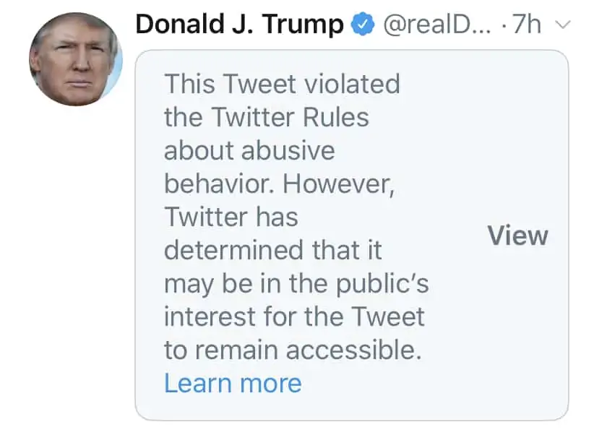Open the Learn more link
Screen dimensions: 594x435
pyautogui.click(x=233, y=383)
